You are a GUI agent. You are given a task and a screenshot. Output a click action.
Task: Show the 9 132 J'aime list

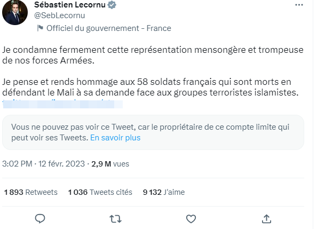164,192
